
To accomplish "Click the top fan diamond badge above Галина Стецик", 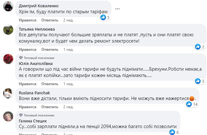I will [21, 115].
